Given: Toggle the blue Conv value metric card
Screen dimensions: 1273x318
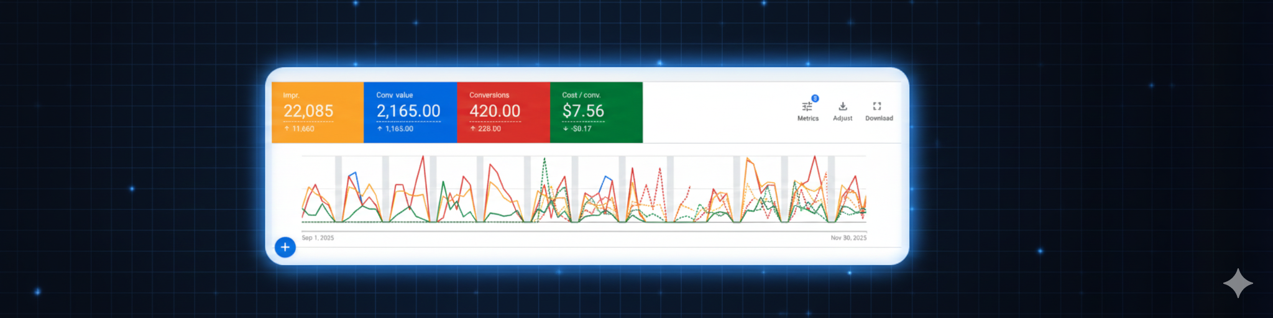Looking at the screenshot, I should tap(410, 112).
